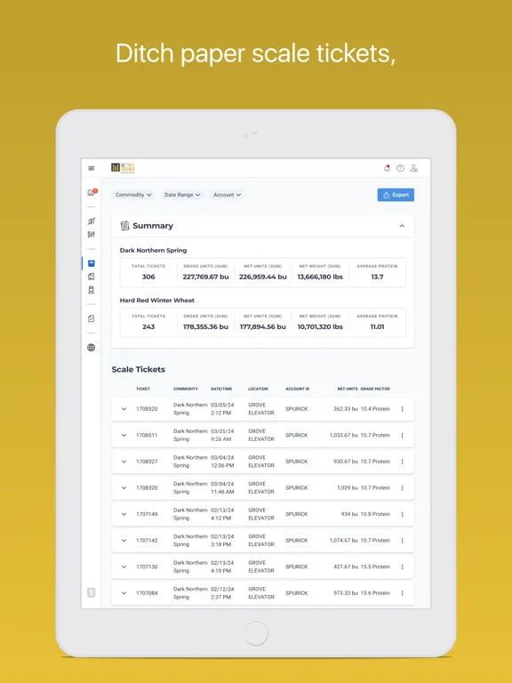Expand ticket 1707130 row

point(124,566)
